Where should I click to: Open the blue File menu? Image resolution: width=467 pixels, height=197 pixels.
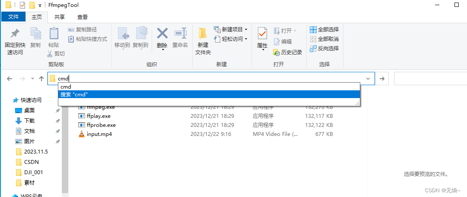click(13, 17)
